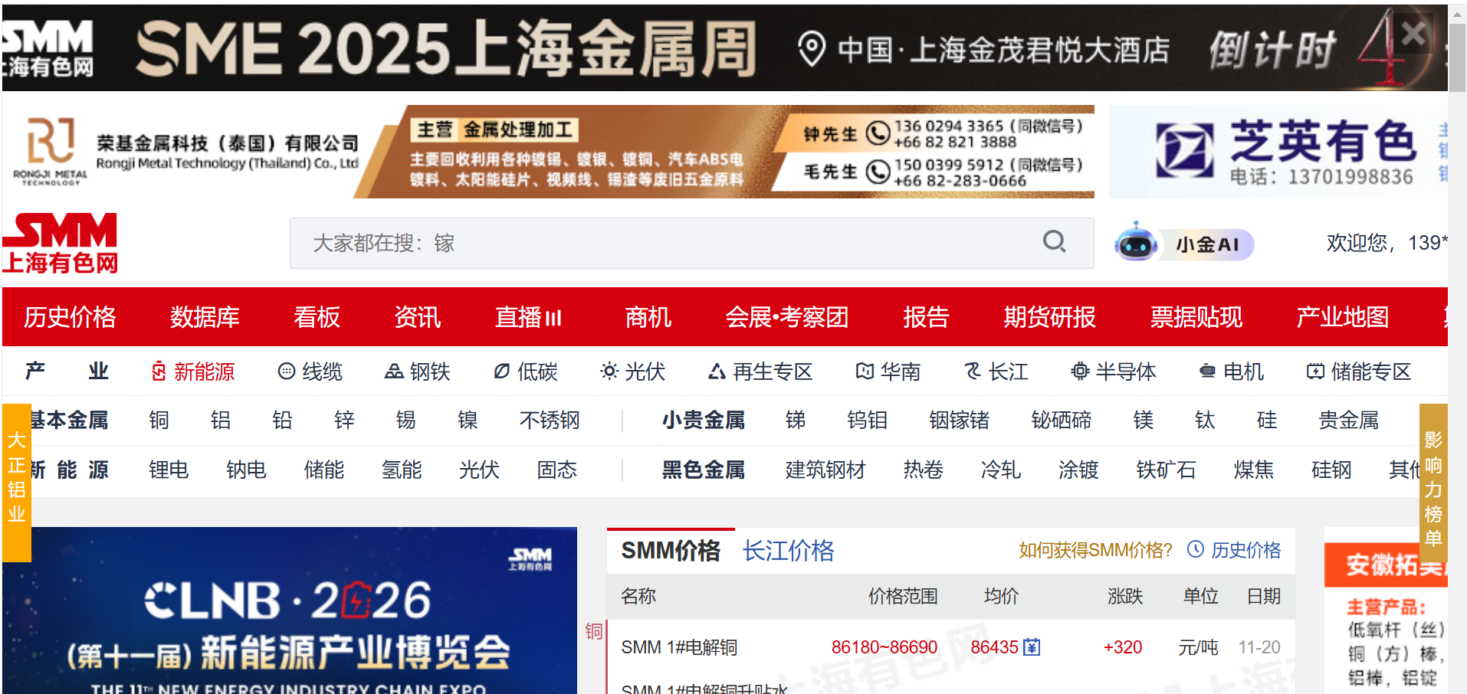Click 如何获得SMM价格? link

click(x=1095, y=550)
